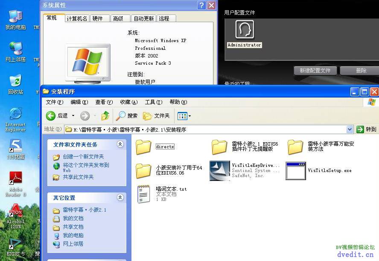Click the 搜索 search toolbar button

point(127,116)
